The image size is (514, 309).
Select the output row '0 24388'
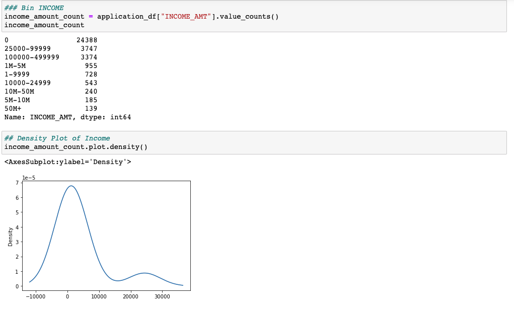click(51, 40)
